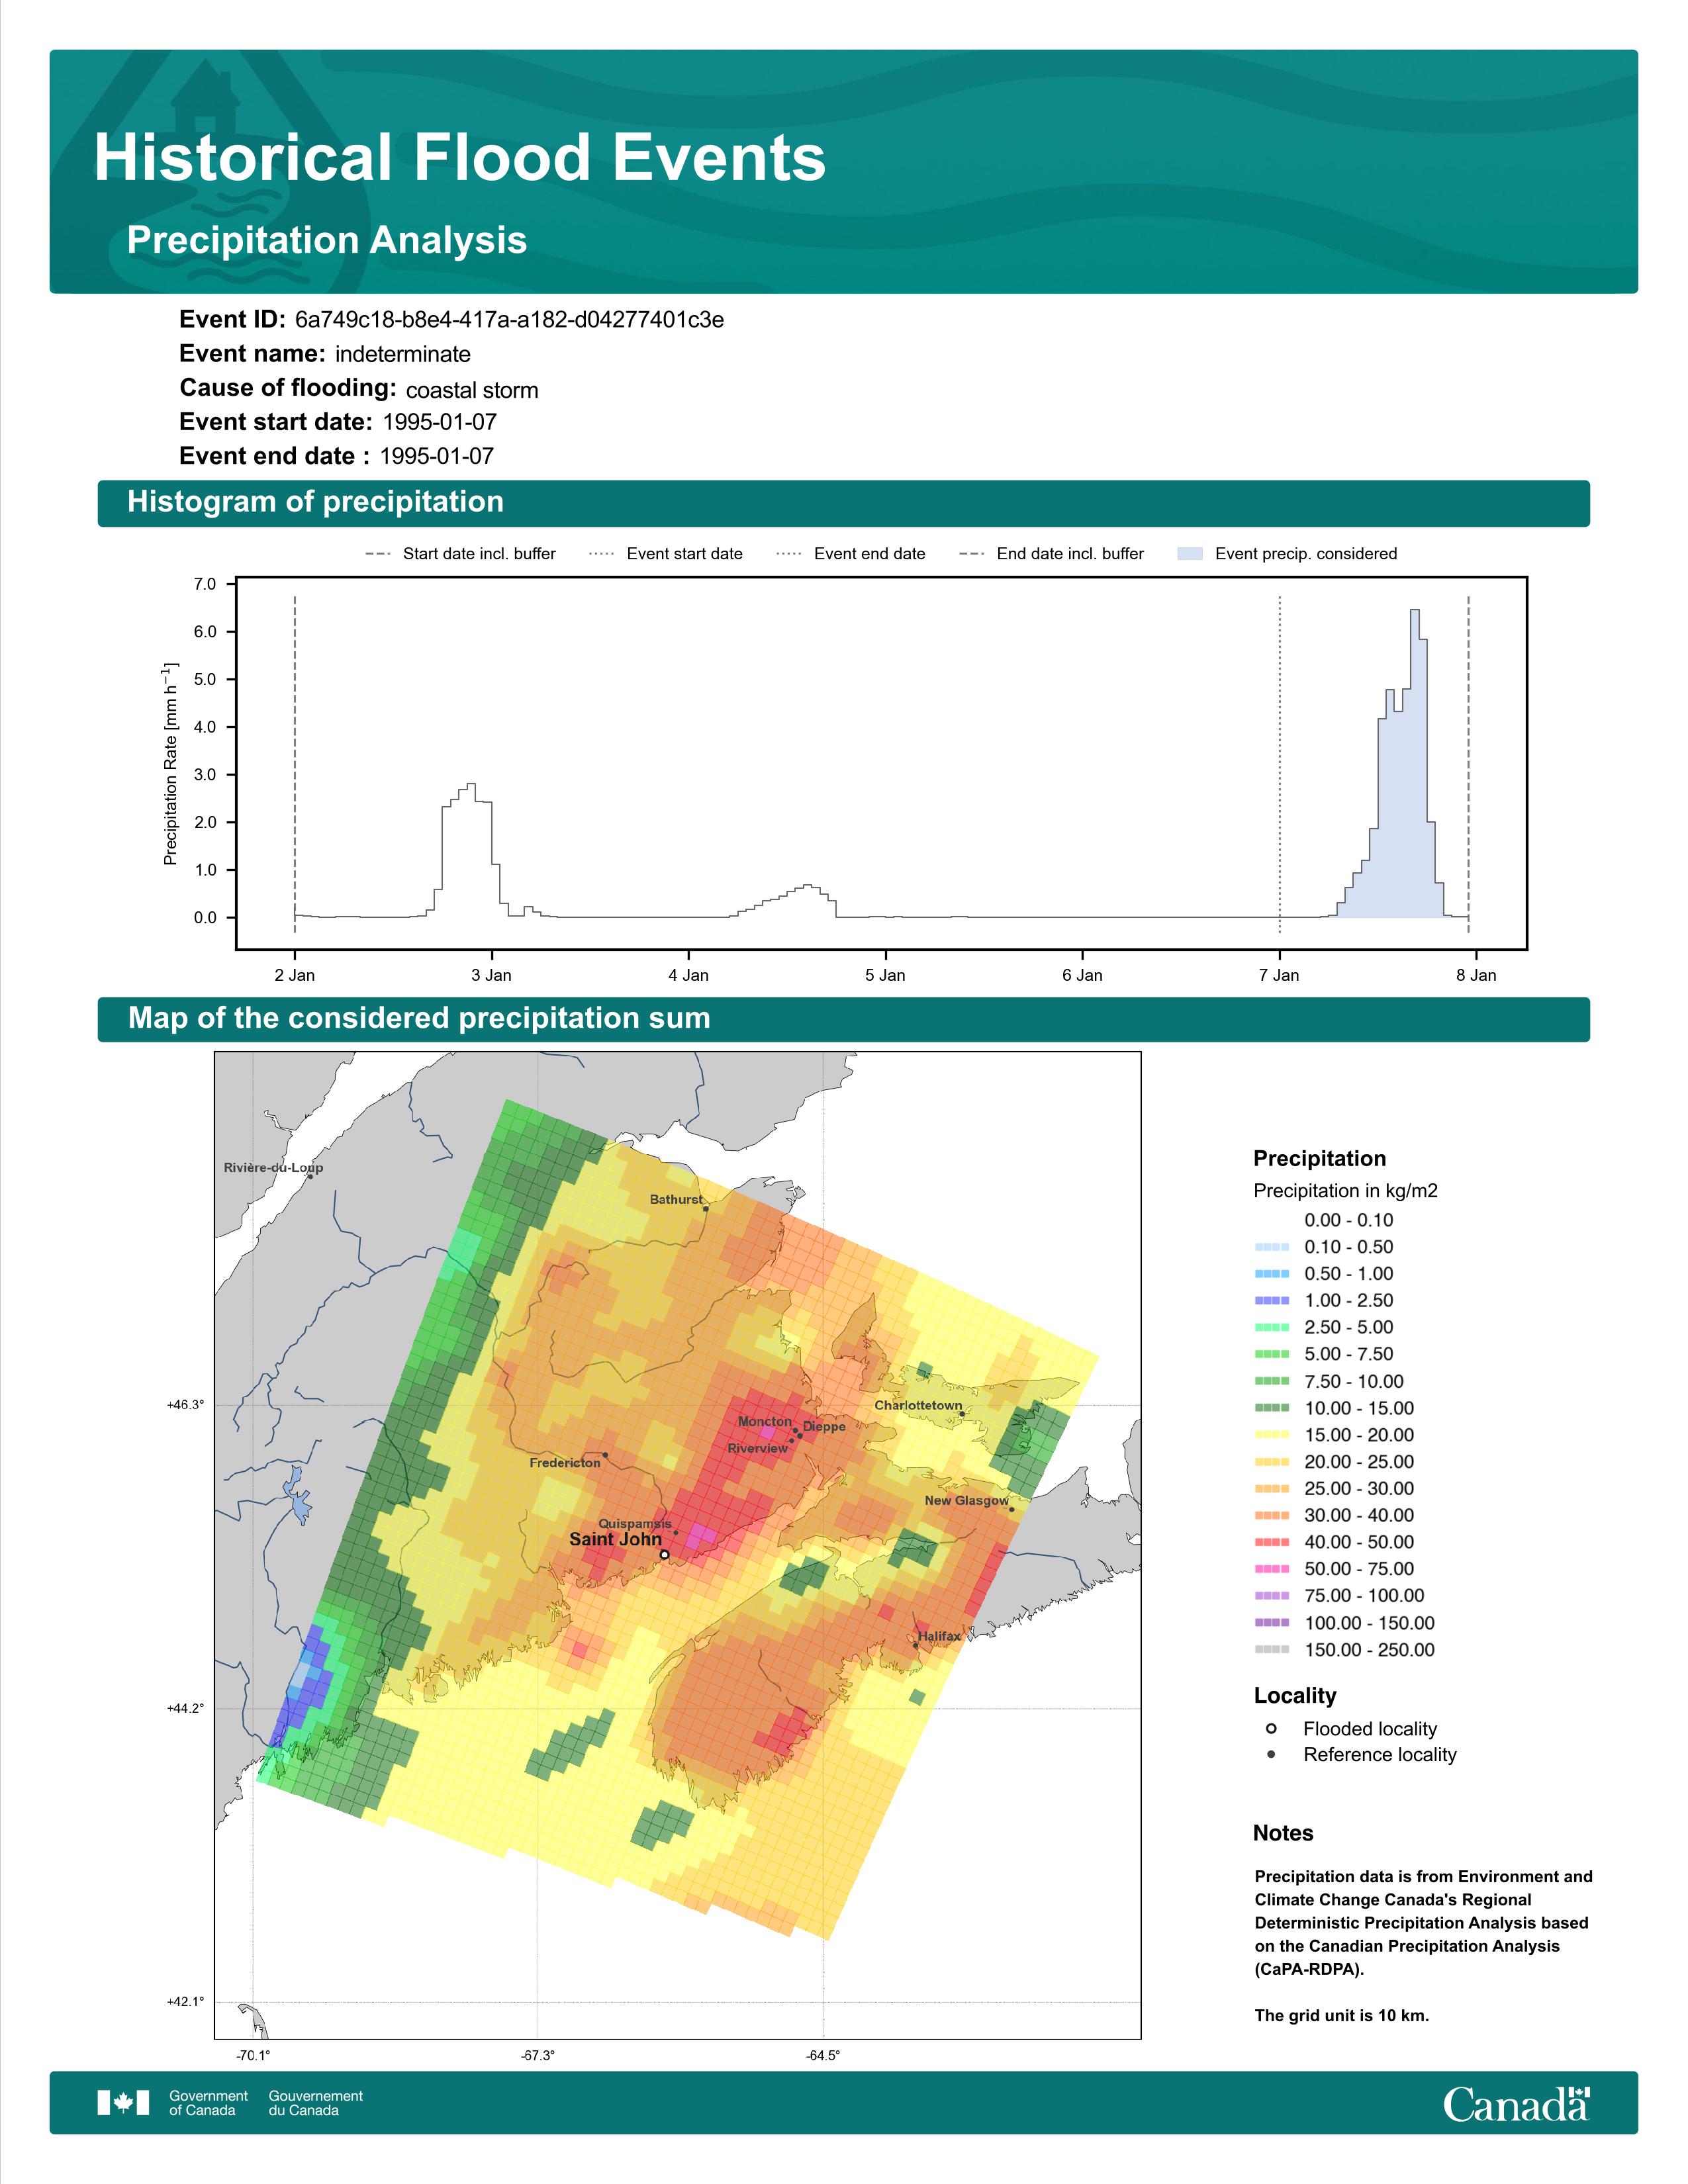This screenshot has height=2184, width=1688.
Task: Click the 'Event end date' legend entry
Action: point(851,553)
